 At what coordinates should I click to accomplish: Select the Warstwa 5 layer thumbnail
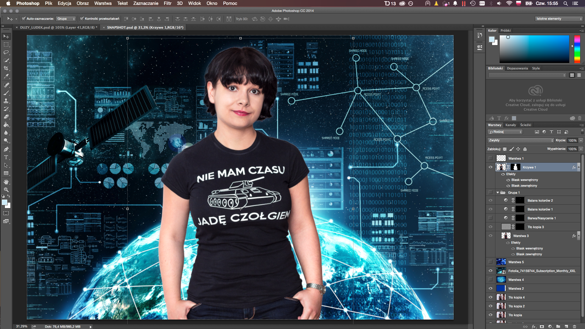[501, 262]
